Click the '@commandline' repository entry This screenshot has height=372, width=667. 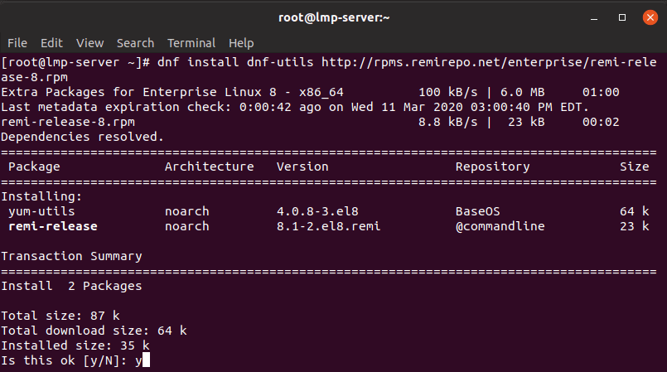pos(500,226)
